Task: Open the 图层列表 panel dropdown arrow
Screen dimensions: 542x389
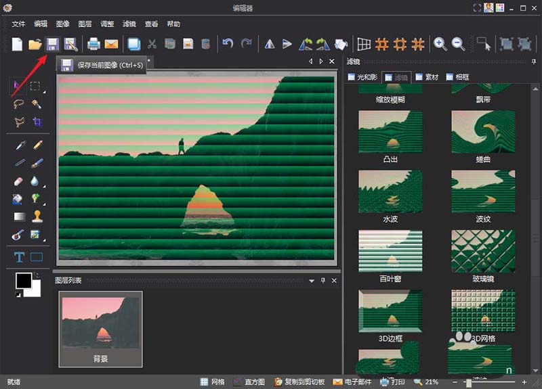Action: [x=312, y=281]
